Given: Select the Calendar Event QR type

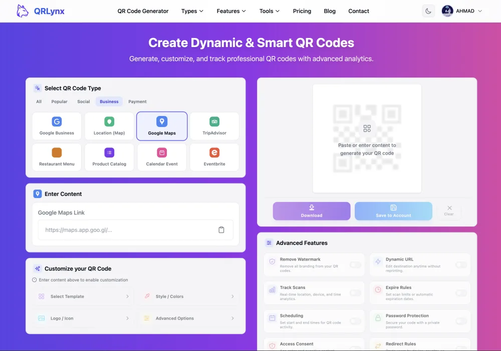Looking at the screenshot, I should tap(162, 157).
